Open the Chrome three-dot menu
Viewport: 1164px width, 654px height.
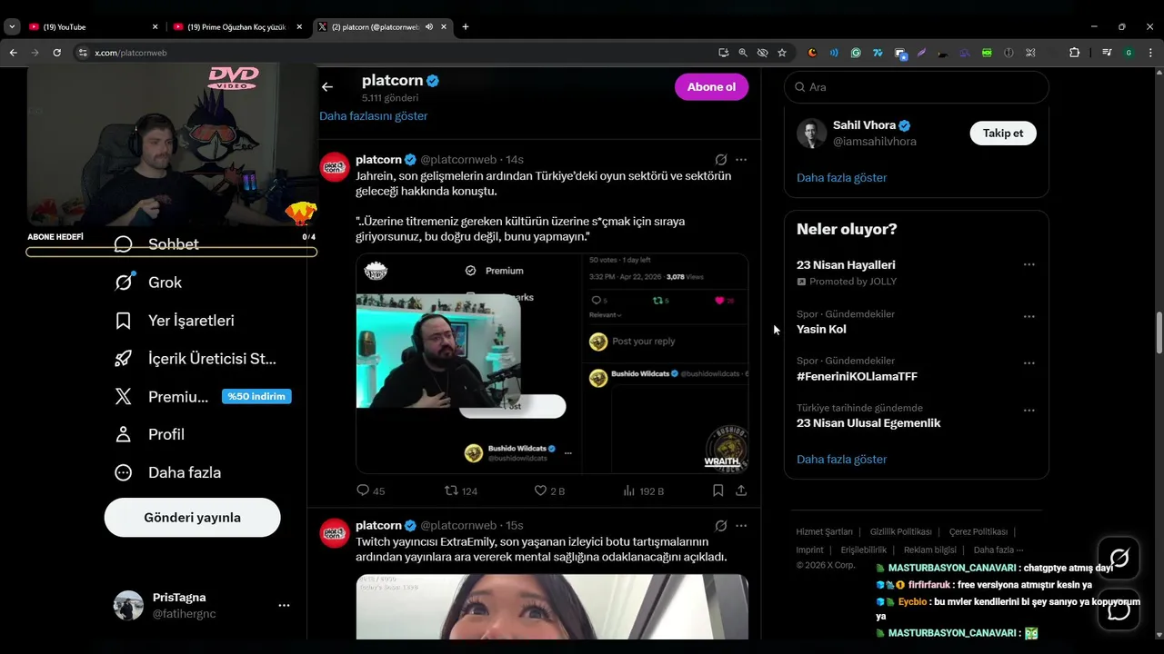1151,53
